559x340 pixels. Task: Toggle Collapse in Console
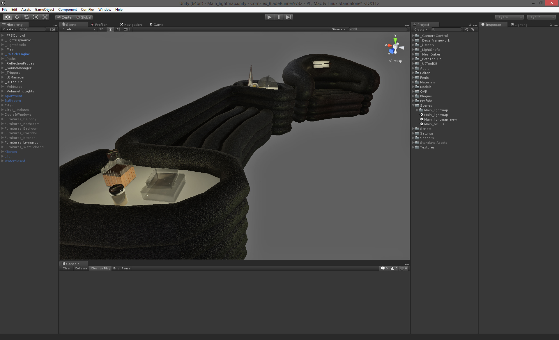pos(81,269)
